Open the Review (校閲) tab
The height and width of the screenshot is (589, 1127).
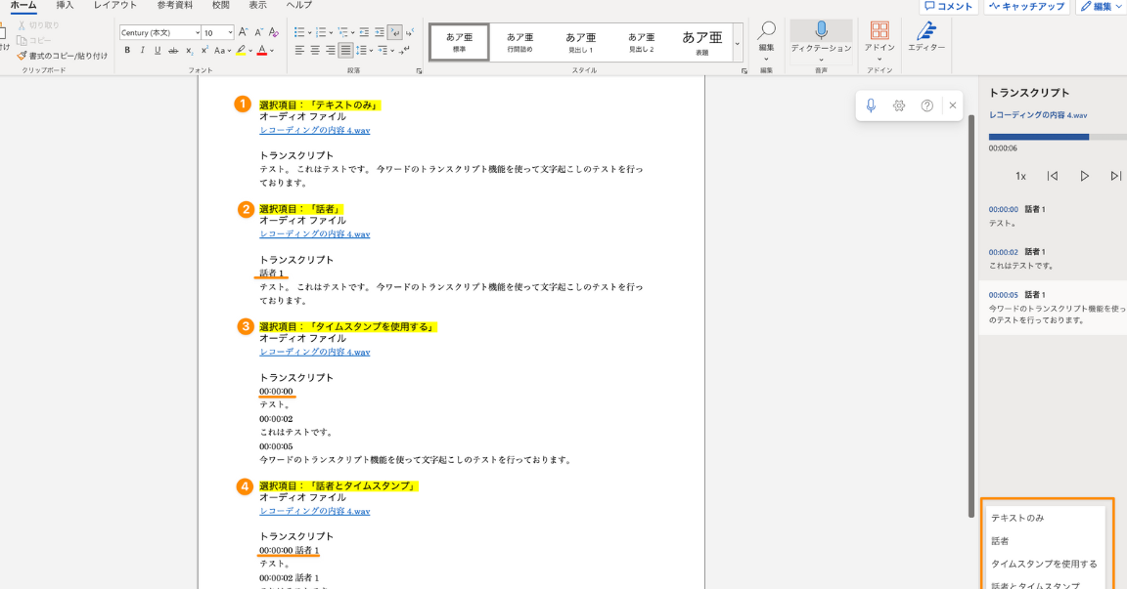pyautogui.click(x=221, y=5)
